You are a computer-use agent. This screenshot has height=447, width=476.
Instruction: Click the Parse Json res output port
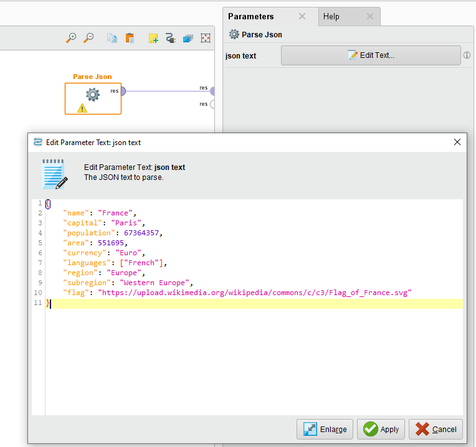point(123,92)
